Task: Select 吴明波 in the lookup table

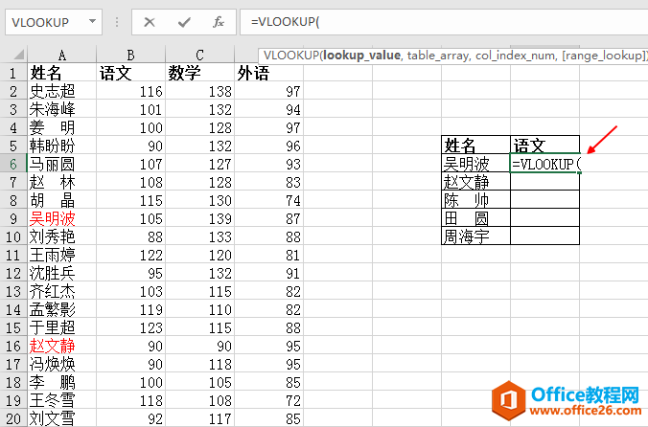Action: (x=475, y=164)
